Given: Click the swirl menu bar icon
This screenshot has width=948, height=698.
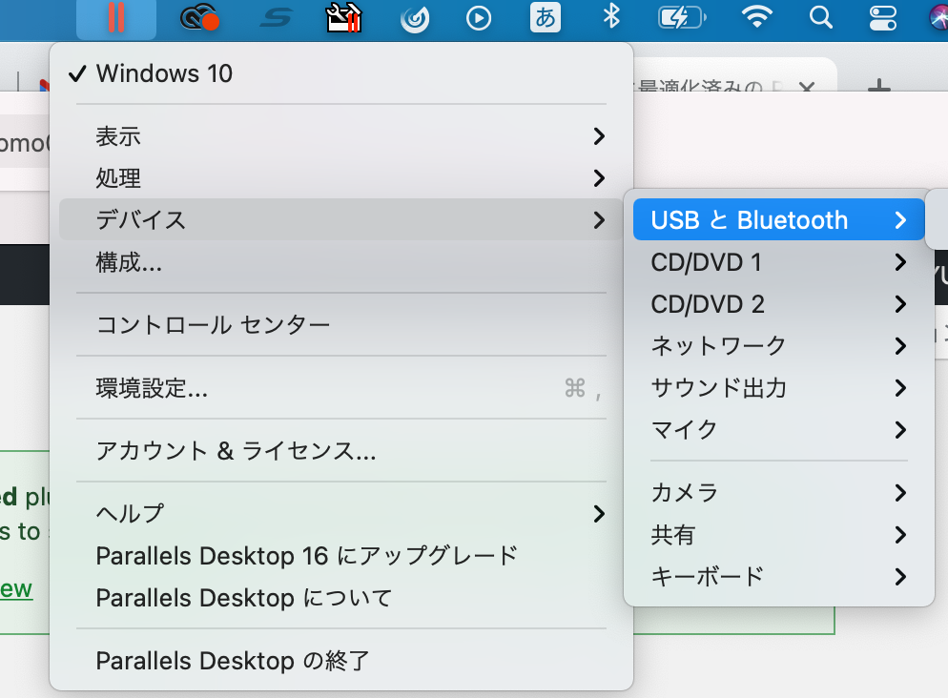Looking at the screenshot, I should [x=415, y=19].
